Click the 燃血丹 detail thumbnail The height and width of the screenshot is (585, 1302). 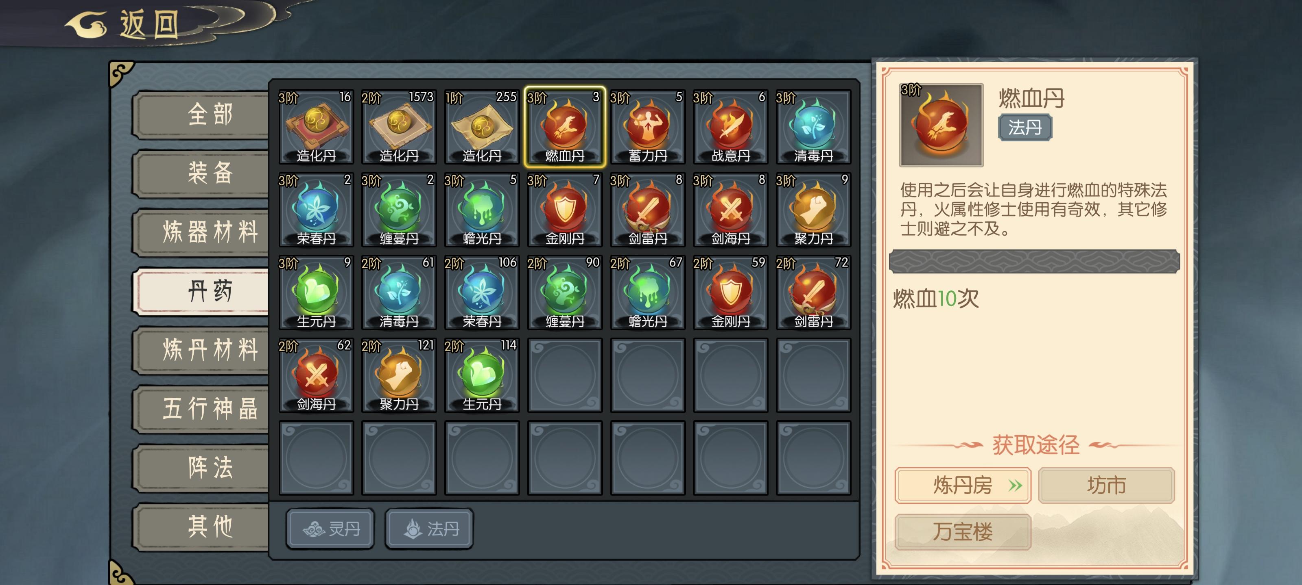pyautogui.click(x=941, y=125)
